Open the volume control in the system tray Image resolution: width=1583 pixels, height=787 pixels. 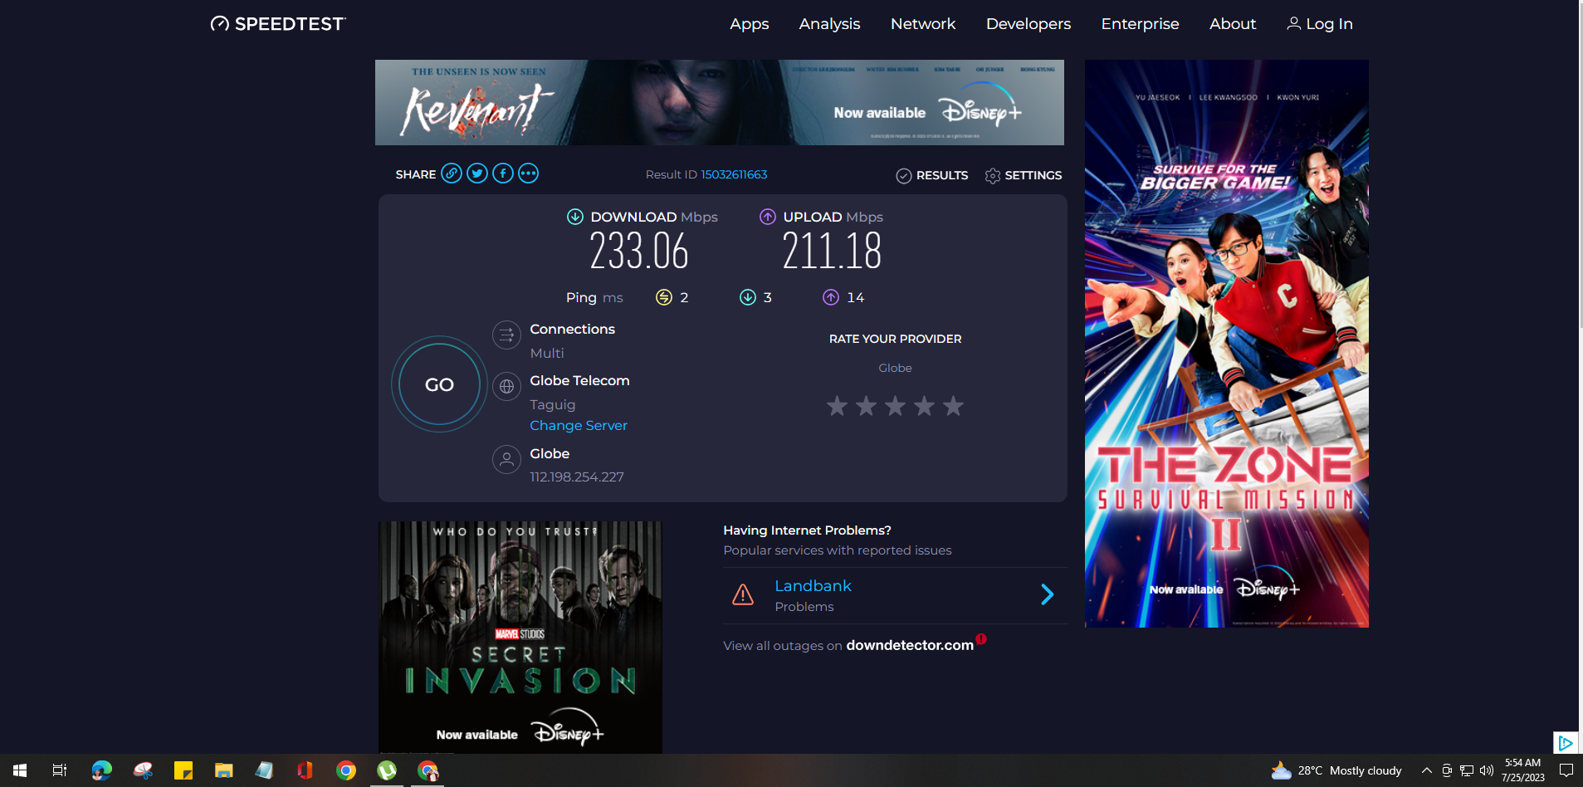tap(1487, 770)
